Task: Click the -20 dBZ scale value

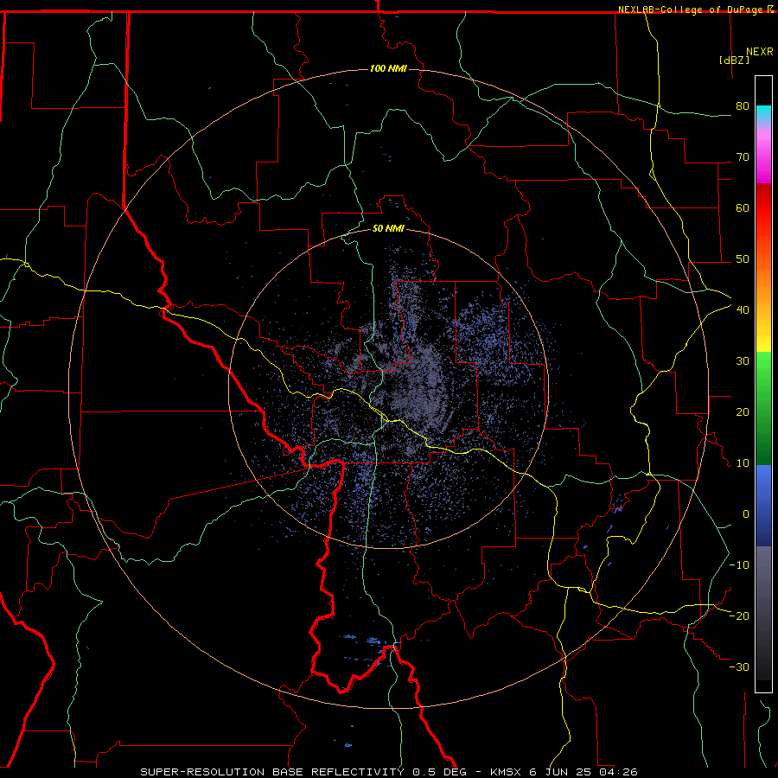Action: point(739,615)
